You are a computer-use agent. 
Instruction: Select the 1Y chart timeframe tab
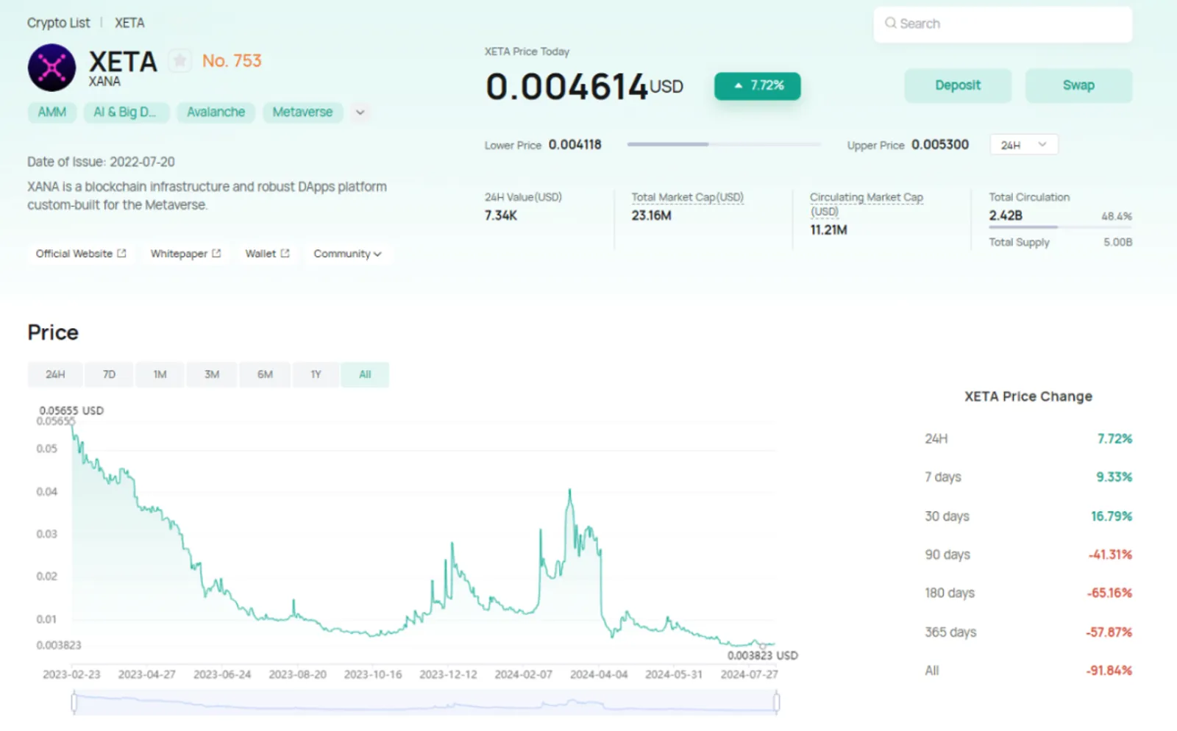click(316, 374)
